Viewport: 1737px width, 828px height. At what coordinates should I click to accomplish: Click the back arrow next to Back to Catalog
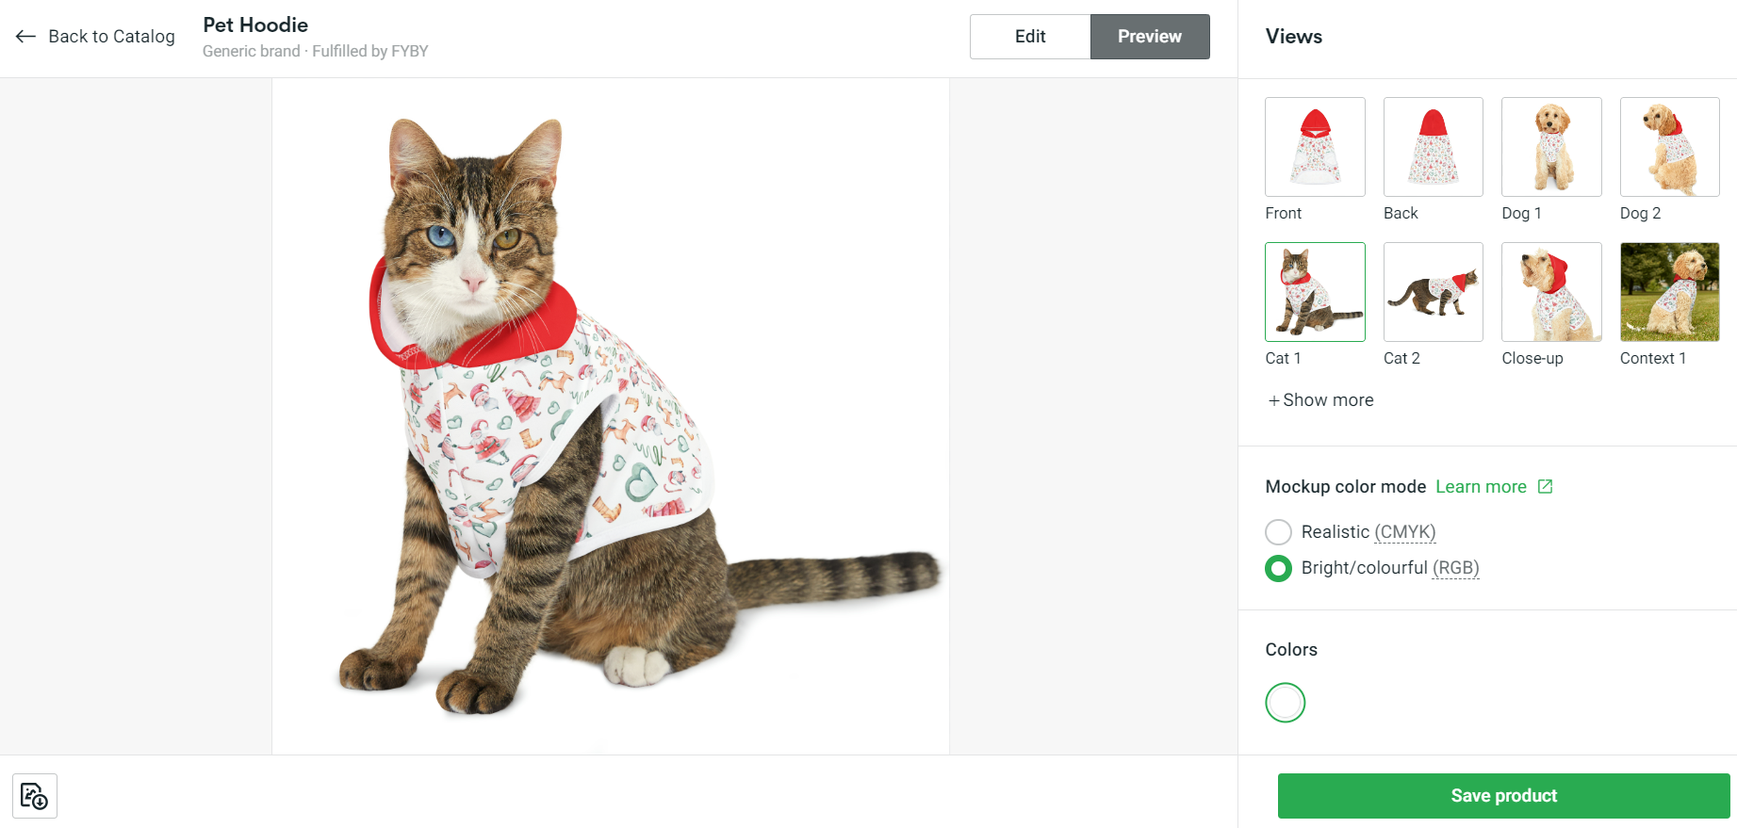pos(25,37)
